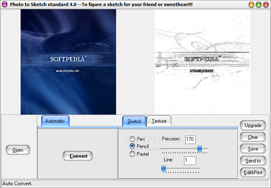The height and width of the screenshot is (188, 271).
Task: Click the Edit&Print button
Action: [x=253, y=173]
